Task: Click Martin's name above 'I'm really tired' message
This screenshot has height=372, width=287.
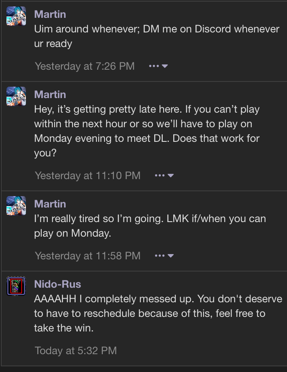Action: coord(50,204)
